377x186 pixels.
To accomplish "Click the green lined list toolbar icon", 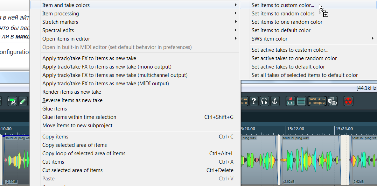I will coord(301,101).
